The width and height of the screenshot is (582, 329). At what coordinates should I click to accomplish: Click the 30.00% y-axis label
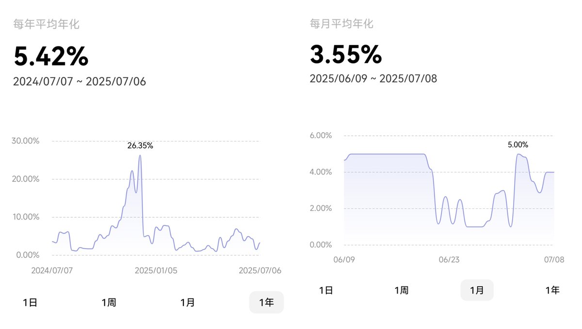[x=25, y=141]
